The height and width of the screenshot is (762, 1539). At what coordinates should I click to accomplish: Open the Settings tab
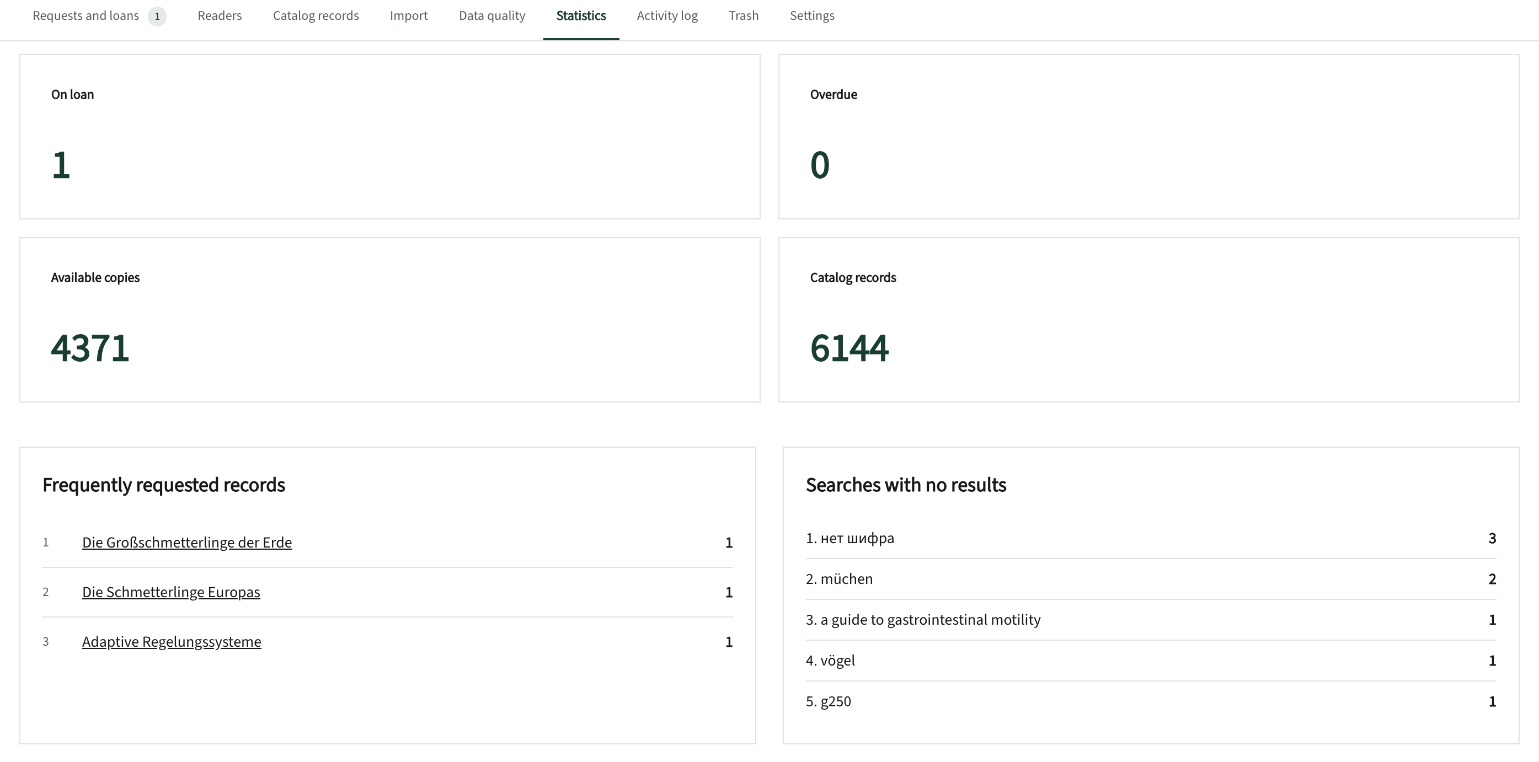point(812,16)
